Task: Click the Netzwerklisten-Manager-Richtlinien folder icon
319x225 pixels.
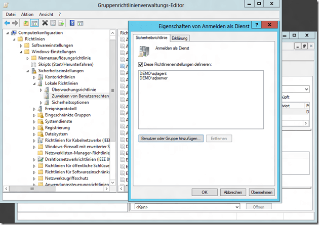Action: tap(41, 153)
